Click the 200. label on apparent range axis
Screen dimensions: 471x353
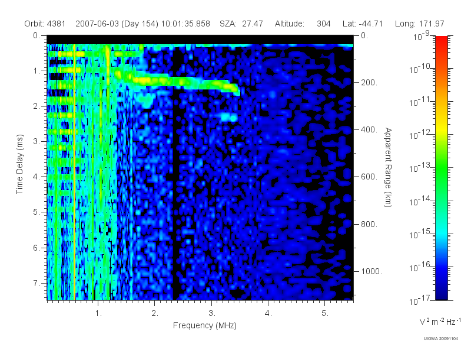coord(369,82)
